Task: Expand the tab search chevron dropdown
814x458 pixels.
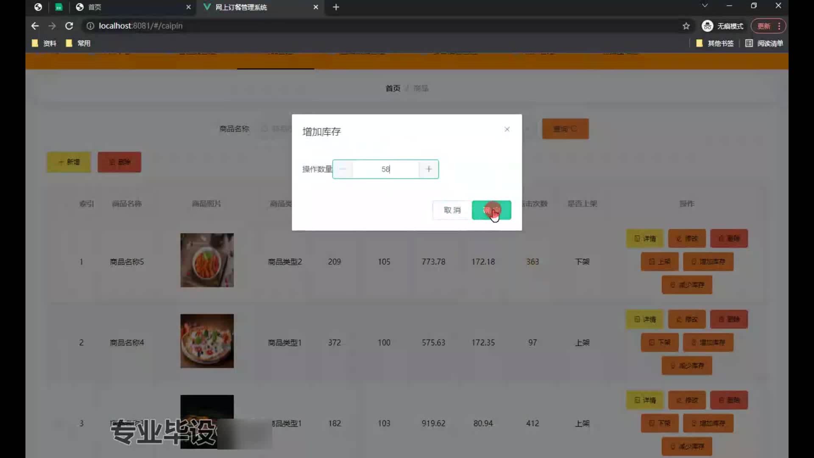Action: [705, 6]
